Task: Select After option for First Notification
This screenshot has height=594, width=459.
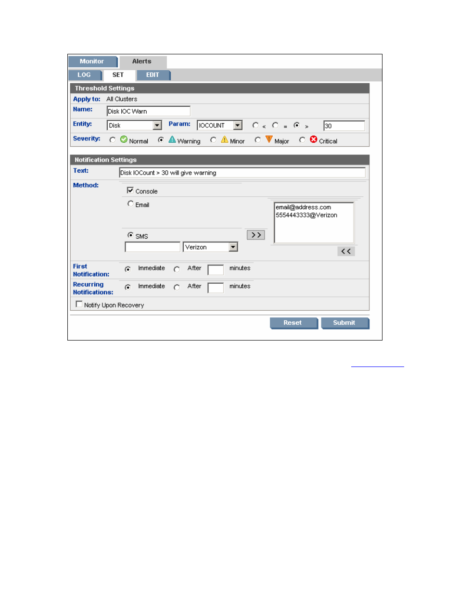Action: click(x=177, y=269)
